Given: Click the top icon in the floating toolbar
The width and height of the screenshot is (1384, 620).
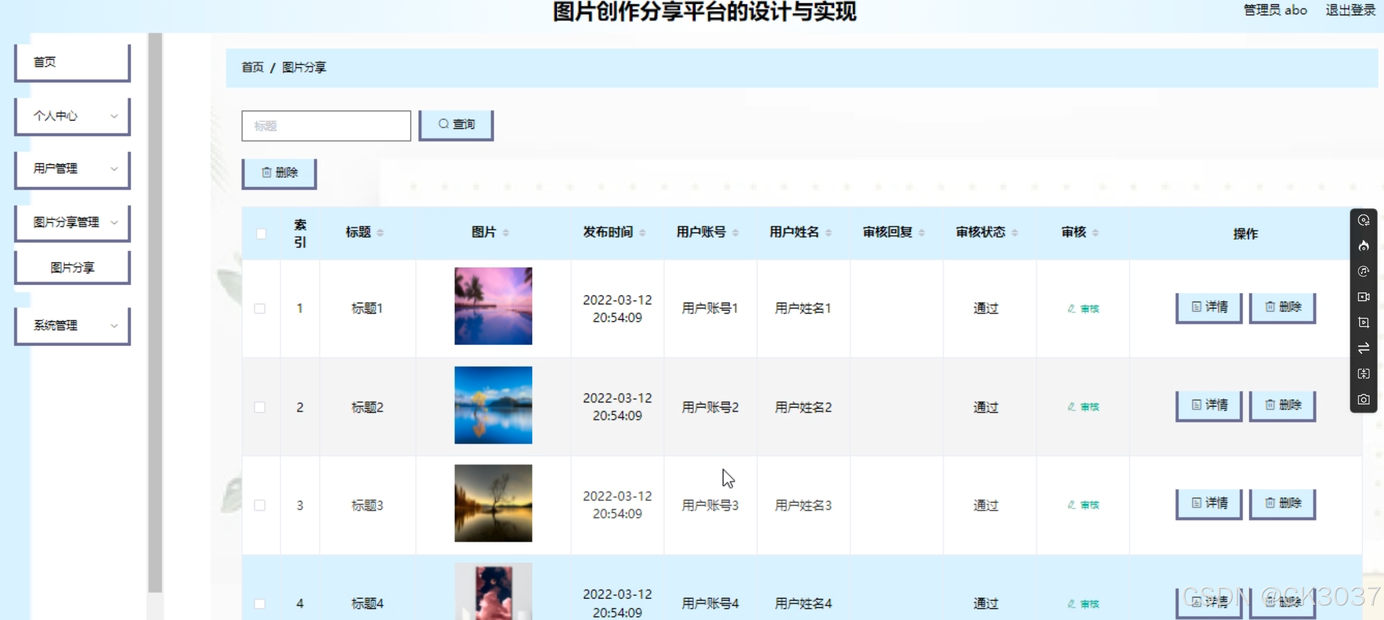Looking at the screenshot, I should tap(1363, 221).
